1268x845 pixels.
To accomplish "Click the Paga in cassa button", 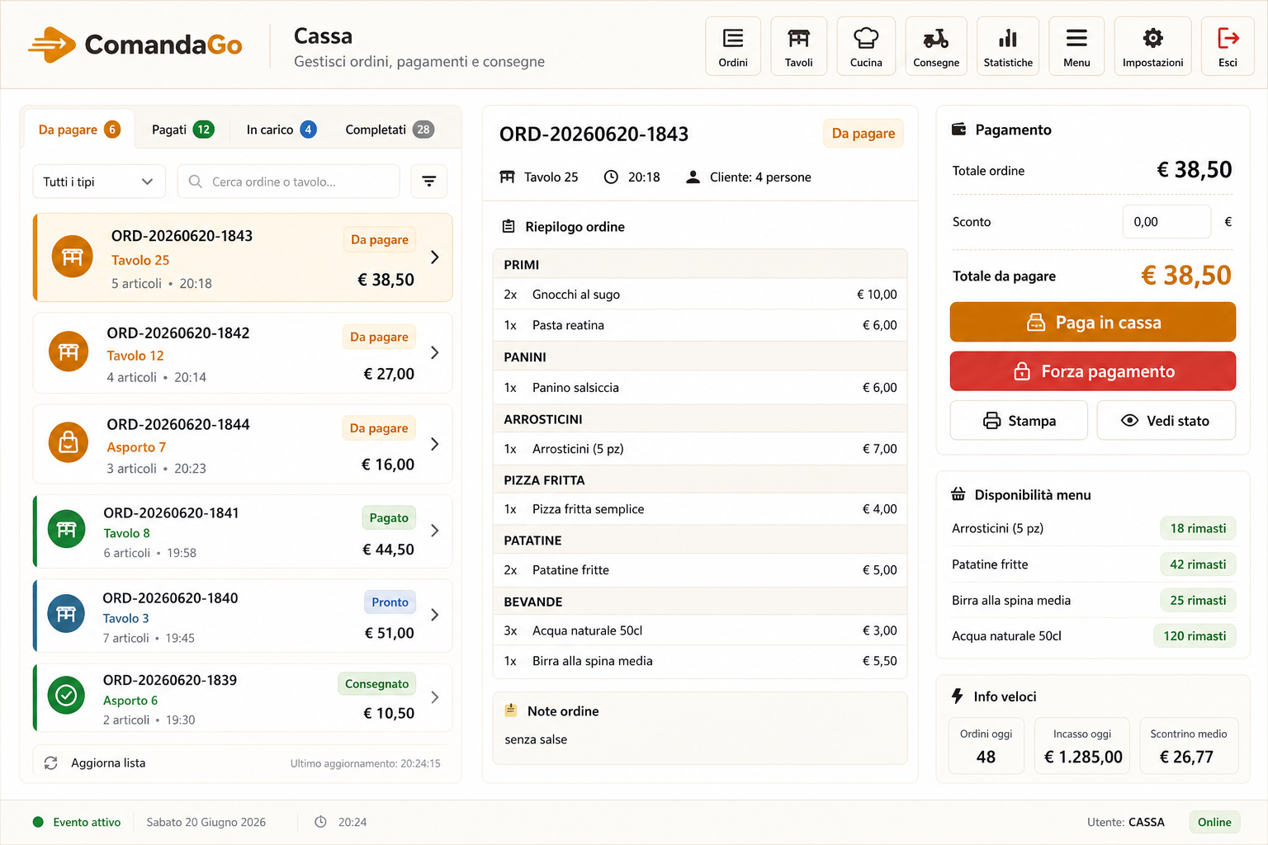I will coord(1092,322).
